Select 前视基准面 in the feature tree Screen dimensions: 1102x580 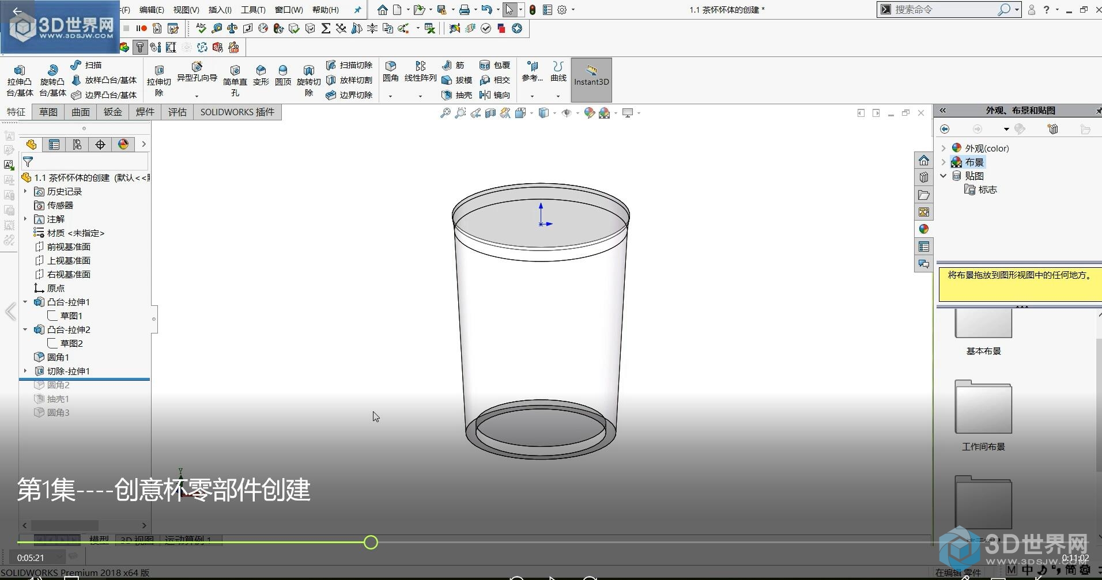tap(62, 247)
